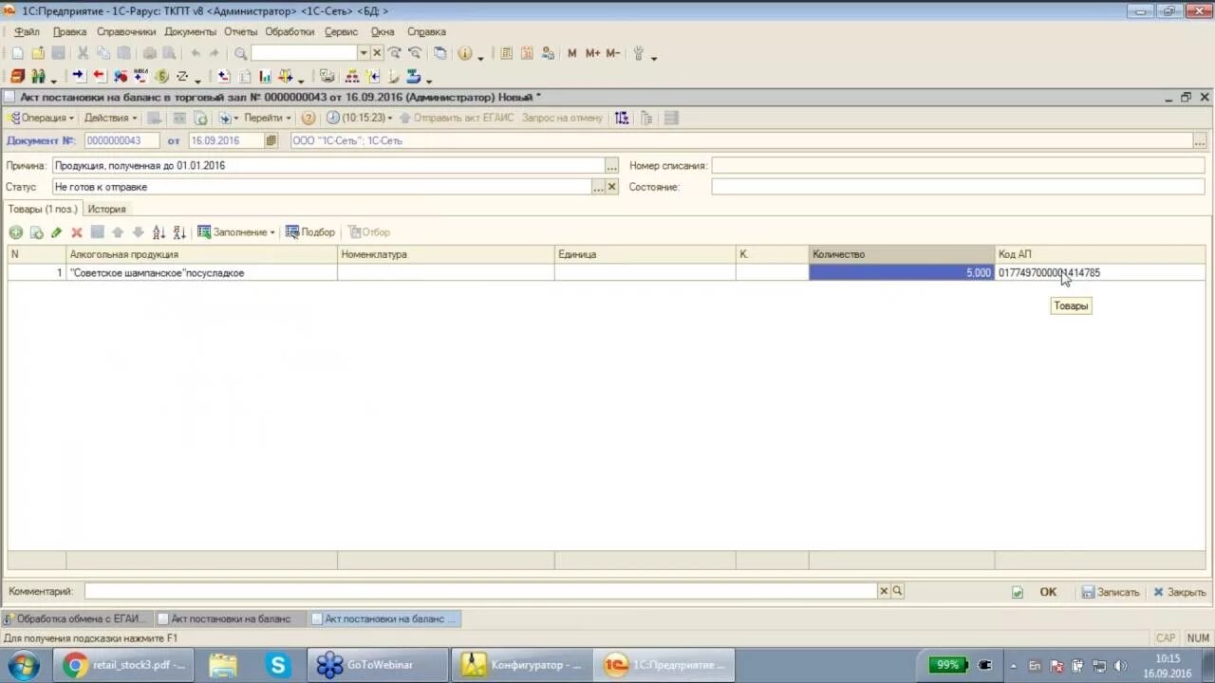Open the Отчеты menu
Image resolution: width=1215 pixels, height=683 pixels.
(x=241, y=31)
